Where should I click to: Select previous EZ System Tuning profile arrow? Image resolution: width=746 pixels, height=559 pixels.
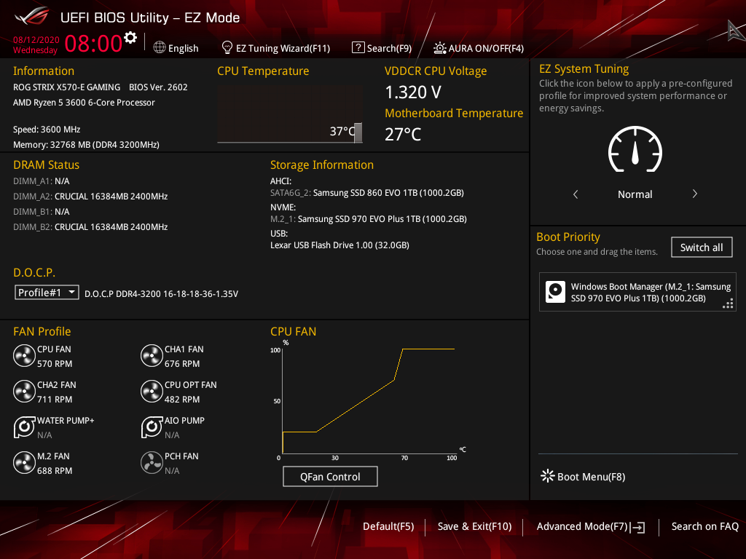(576, 194)
